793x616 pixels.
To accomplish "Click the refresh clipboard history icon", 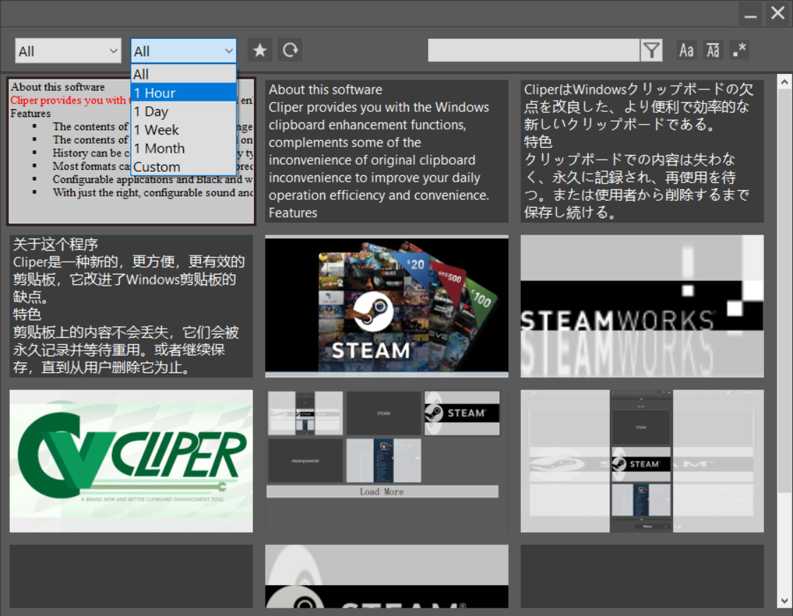I will pyautogui.click(x=288, y=50).
